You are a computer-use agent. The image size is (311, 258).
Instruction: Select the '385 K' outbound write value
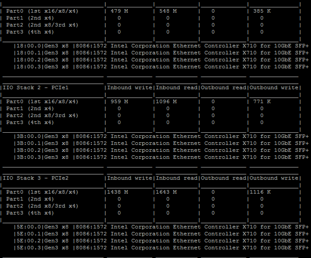[x=262, y=11]
